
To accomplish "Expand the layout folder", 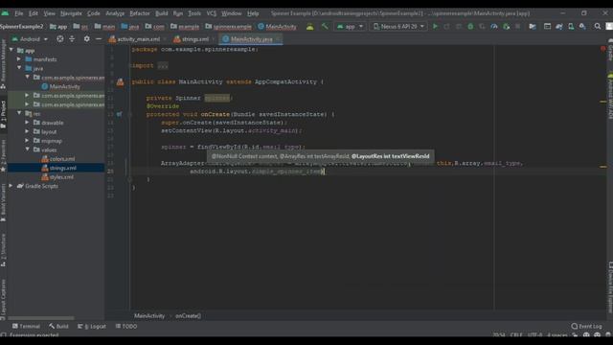I will (27, 131).
